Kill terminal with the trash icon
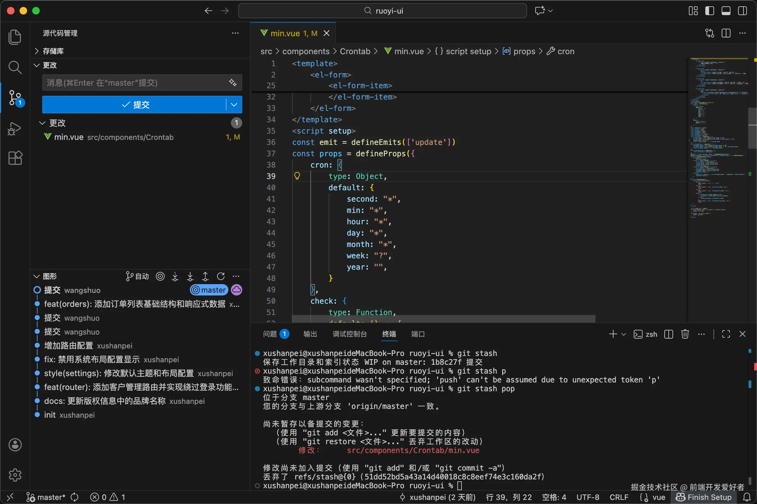The height and width of the screenshot is (504, 757). [x=684, y=334]
